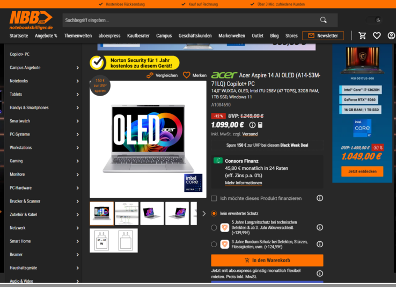
Task: Select first OLED laptop thumbnail
Action: pos(101,213)
